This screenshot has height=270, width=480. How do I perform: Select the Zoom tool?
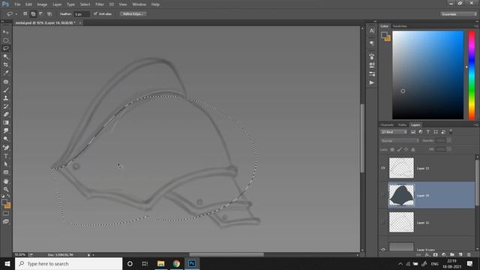click(6, 190)
